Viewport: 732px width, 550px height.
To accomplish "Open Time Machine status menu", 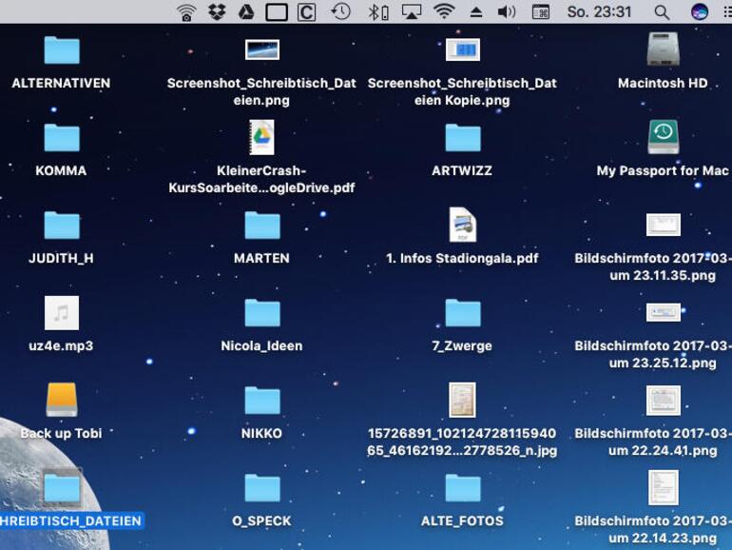I will [340, 12].
